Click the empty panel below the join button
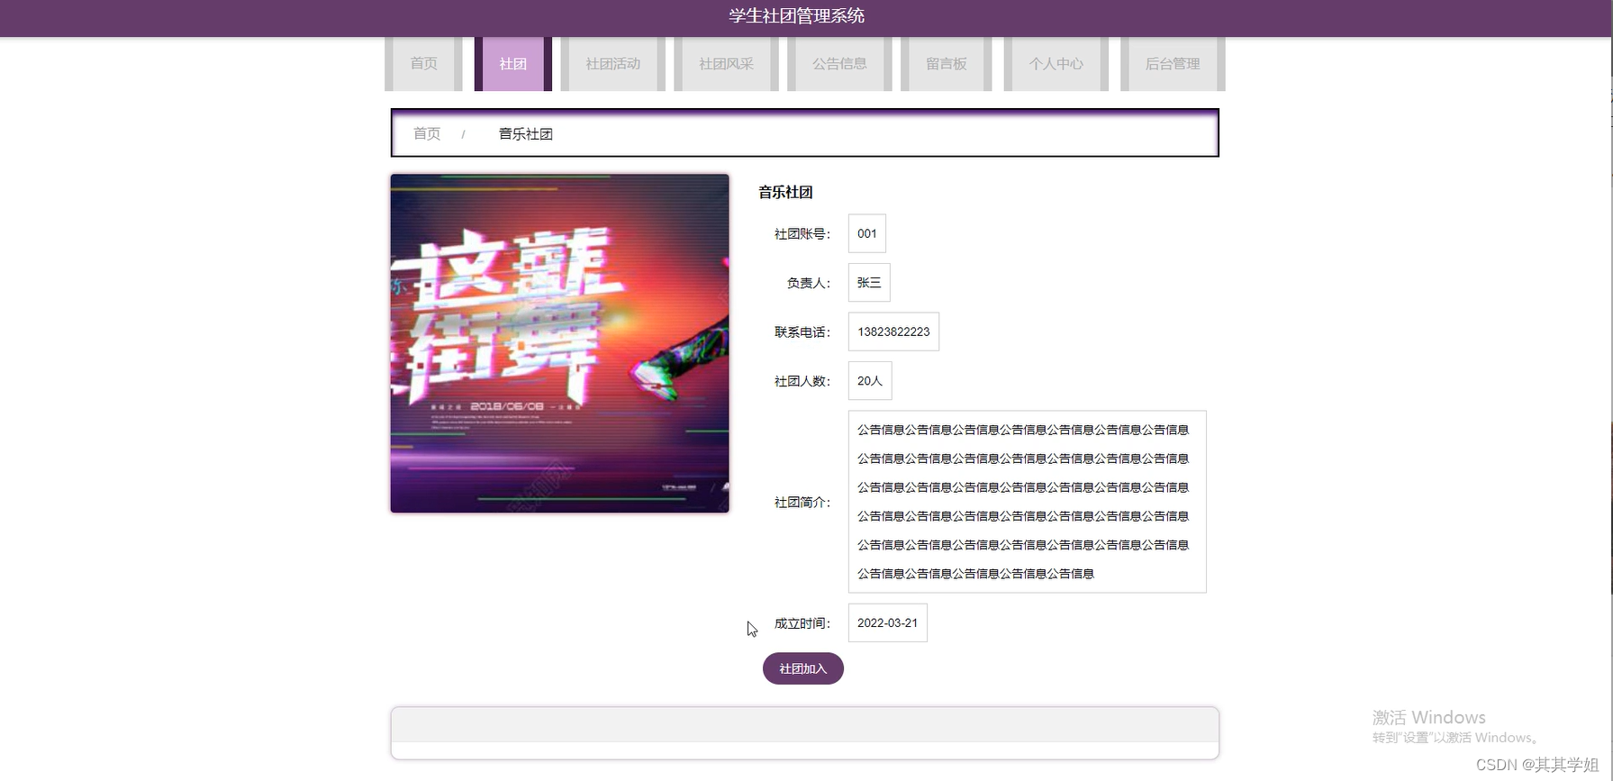The height and width of the screenshot is (781, 1613). pyautogui.click(x=805, y=733)
